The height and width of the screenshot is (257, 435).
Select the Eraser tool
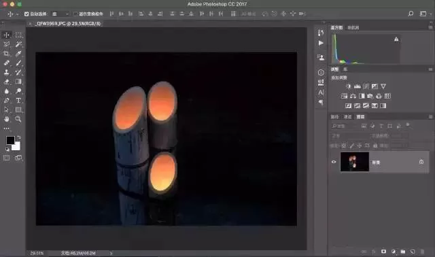pos(6,82)
